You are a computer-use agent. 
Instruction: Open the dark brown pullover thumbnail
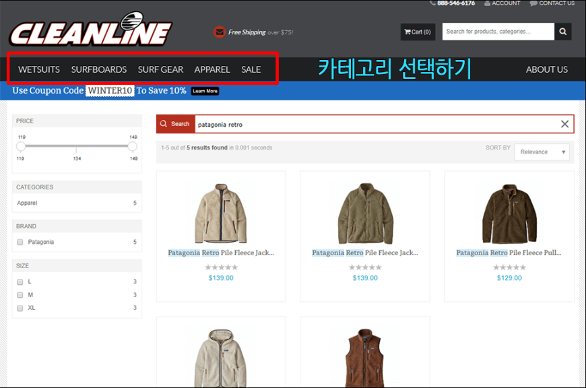[x=509, y=213]
